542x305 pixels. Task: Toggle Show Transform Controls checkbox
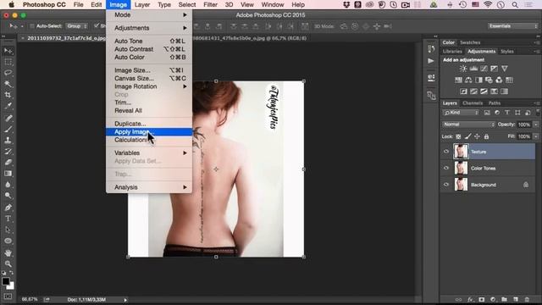[x=97, y=26]
